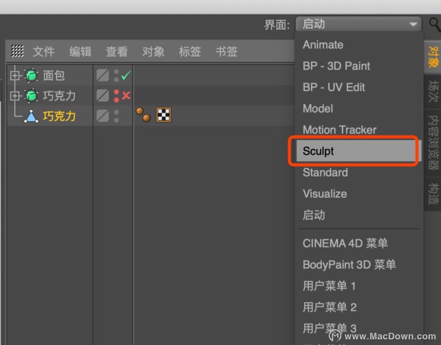Open the 构造 side tab
441x345 pixels.
coord(433,194)
